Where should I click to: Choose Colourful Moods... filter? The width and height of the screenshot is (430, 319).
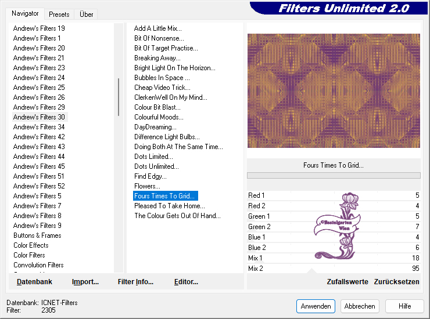pos(159,117)
